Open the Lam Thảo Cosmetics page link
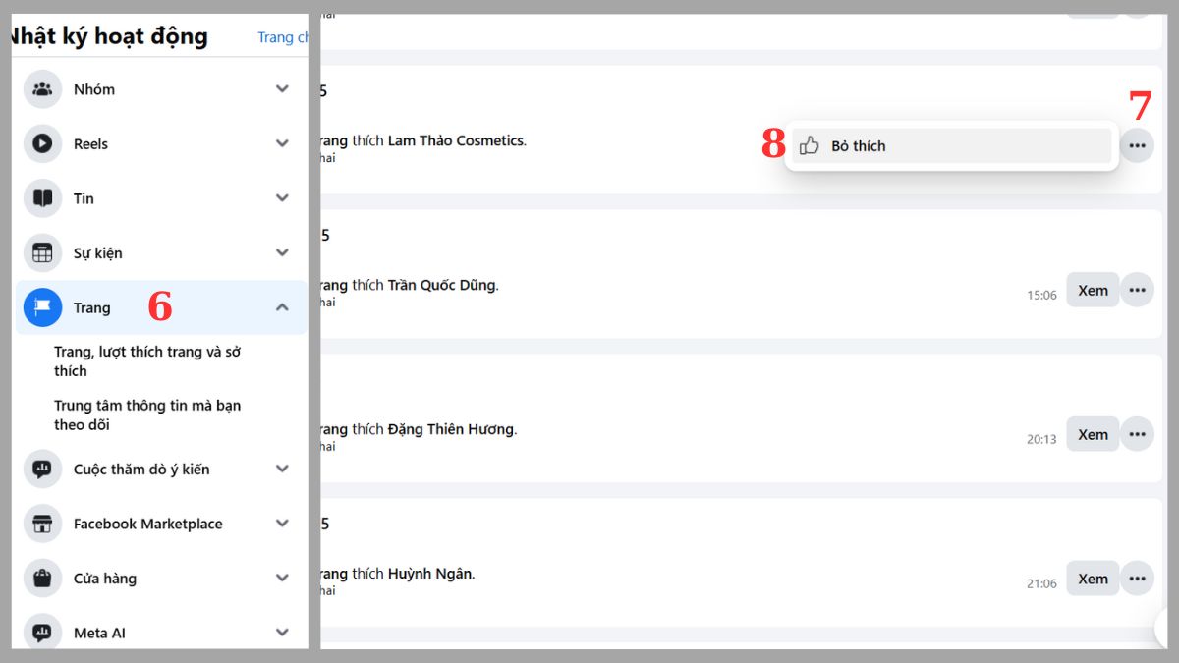 click(x=456, y=140)
